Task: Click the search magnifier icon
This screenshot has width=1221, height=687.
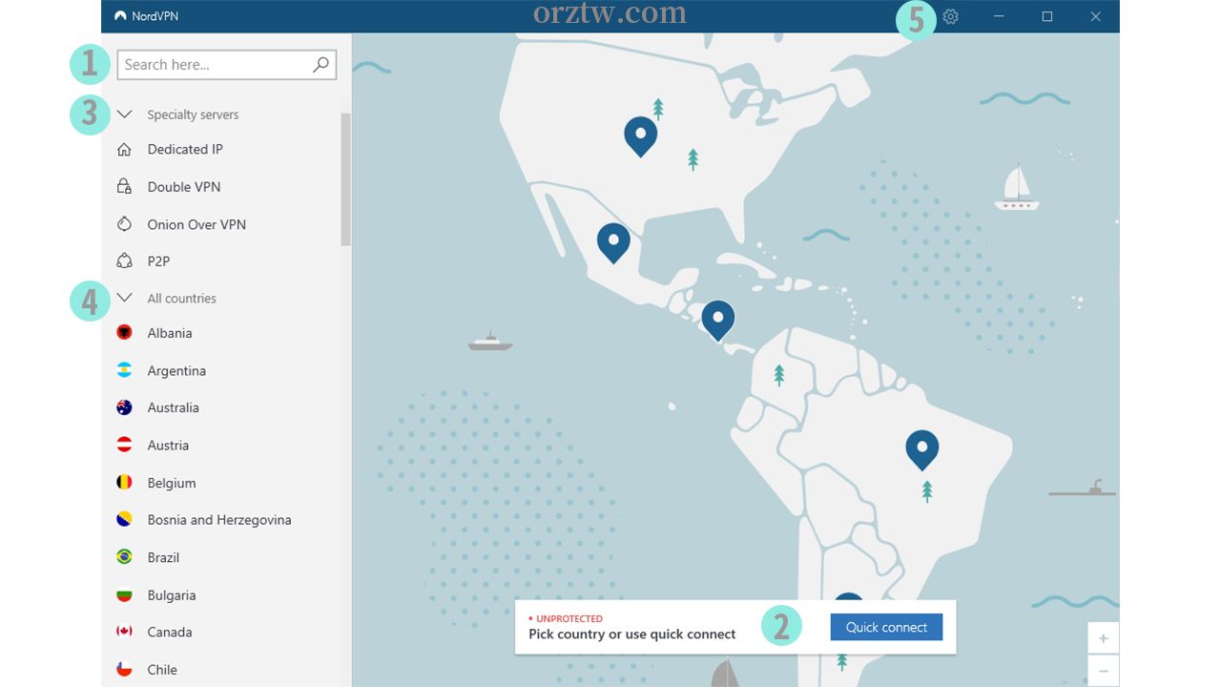Action: point(321,64)
